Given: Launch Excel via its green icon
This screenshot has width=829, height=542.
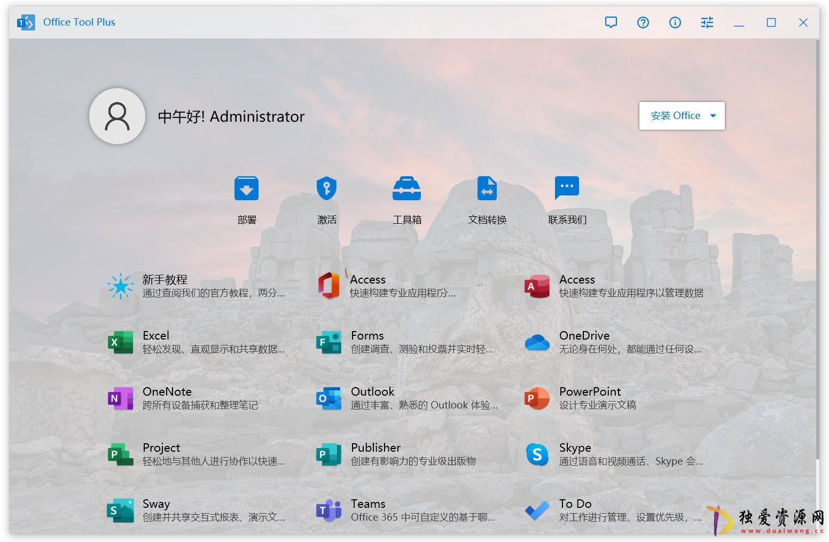Looking at the screenshot, I should pos(120,342).
